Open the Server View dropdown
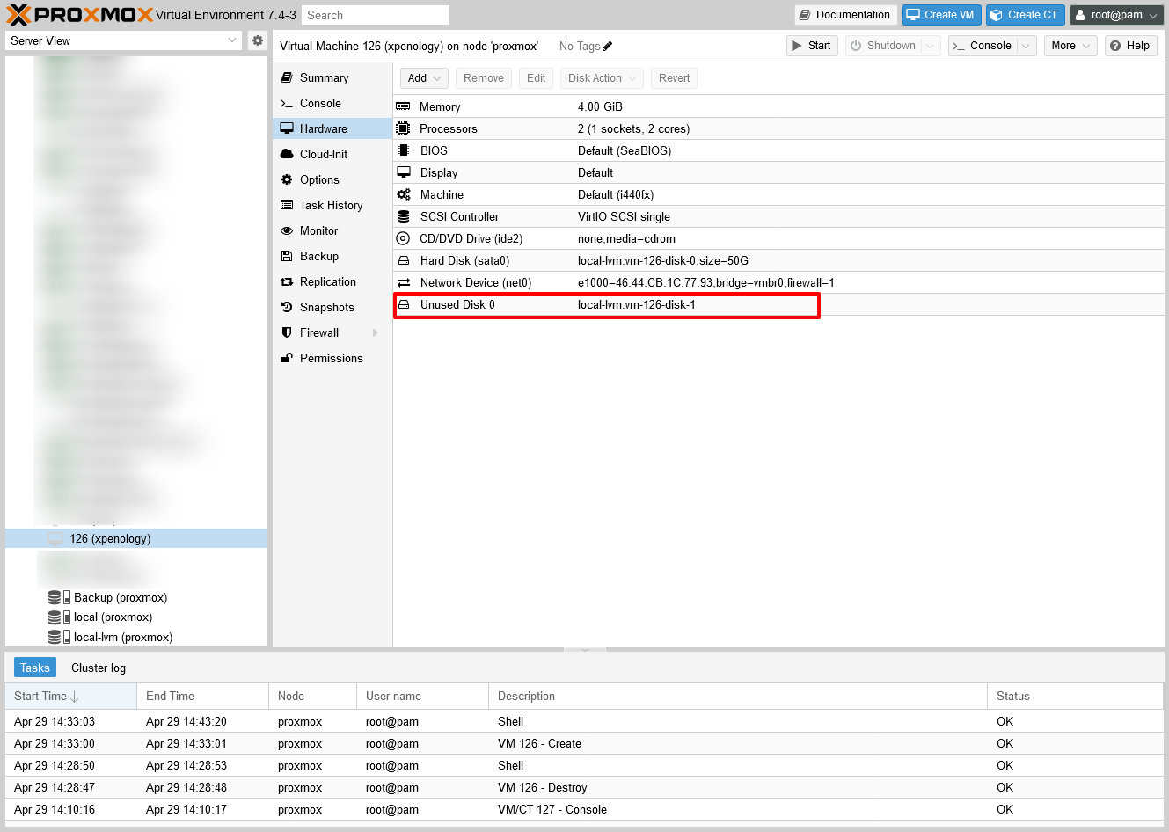This screenshot has height=832, width=1169. (x=123, y=40)
